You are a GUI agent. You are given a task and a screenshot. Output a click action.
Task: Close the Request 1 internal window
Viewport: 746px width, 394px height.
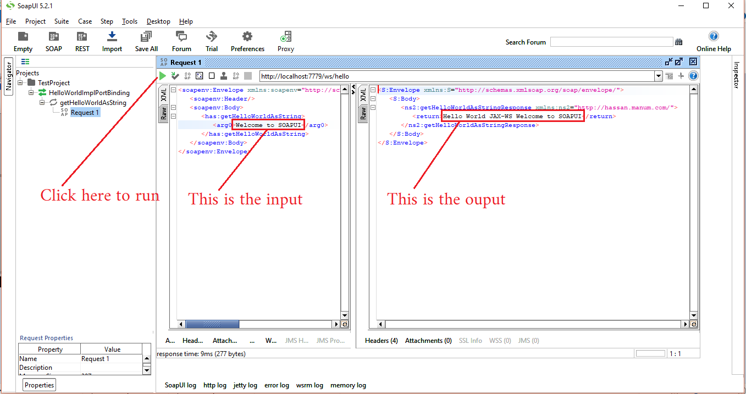pos(693,62)
